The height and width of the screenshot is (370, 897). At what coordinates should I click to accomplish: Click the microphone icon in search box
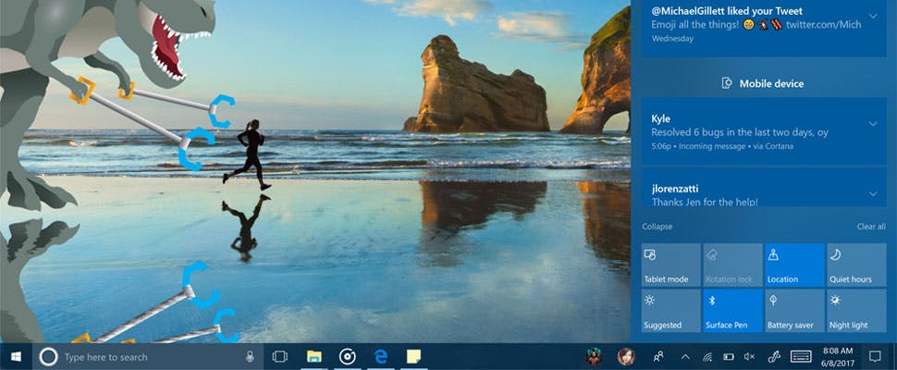click(250, 357)
